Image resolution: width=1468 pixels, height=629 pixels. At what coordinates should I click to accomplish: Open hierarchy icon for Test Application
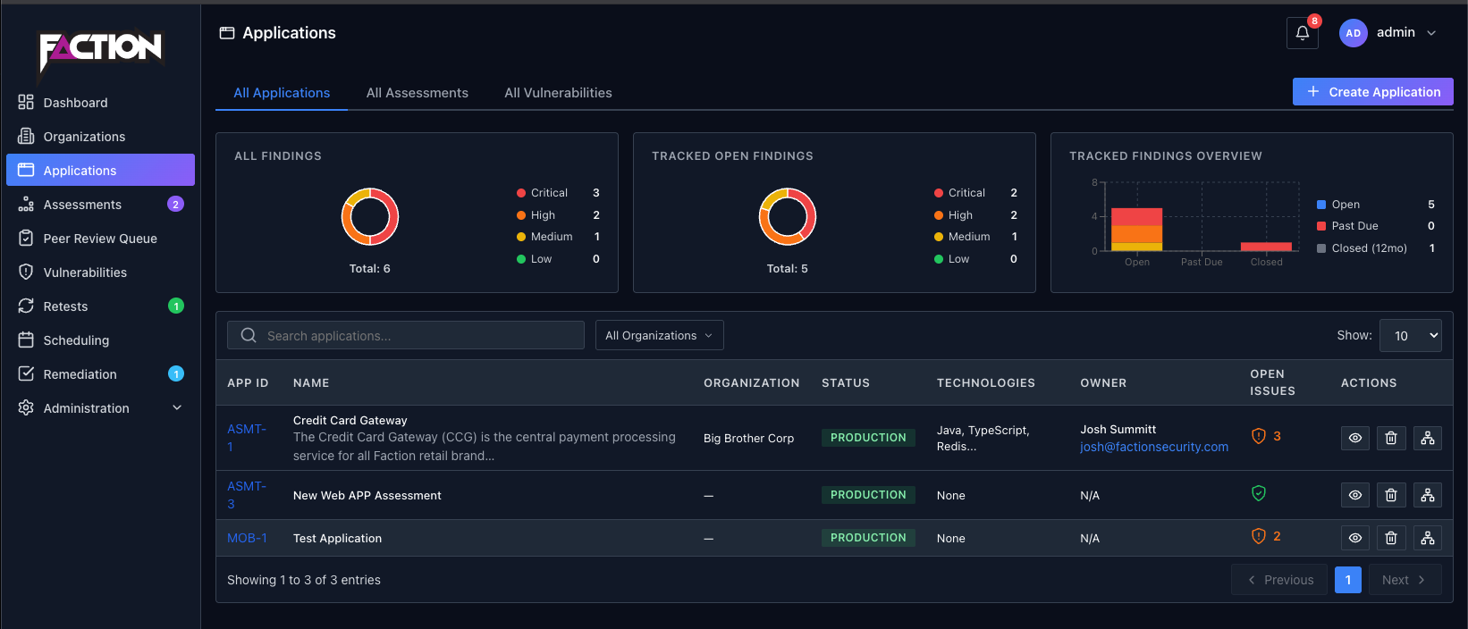coord(1428,538)
